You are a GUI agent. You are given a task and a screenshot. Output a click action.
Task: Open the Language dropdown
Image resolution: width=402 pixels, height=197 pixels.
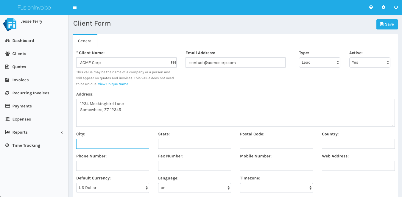(x=194, y=188)
